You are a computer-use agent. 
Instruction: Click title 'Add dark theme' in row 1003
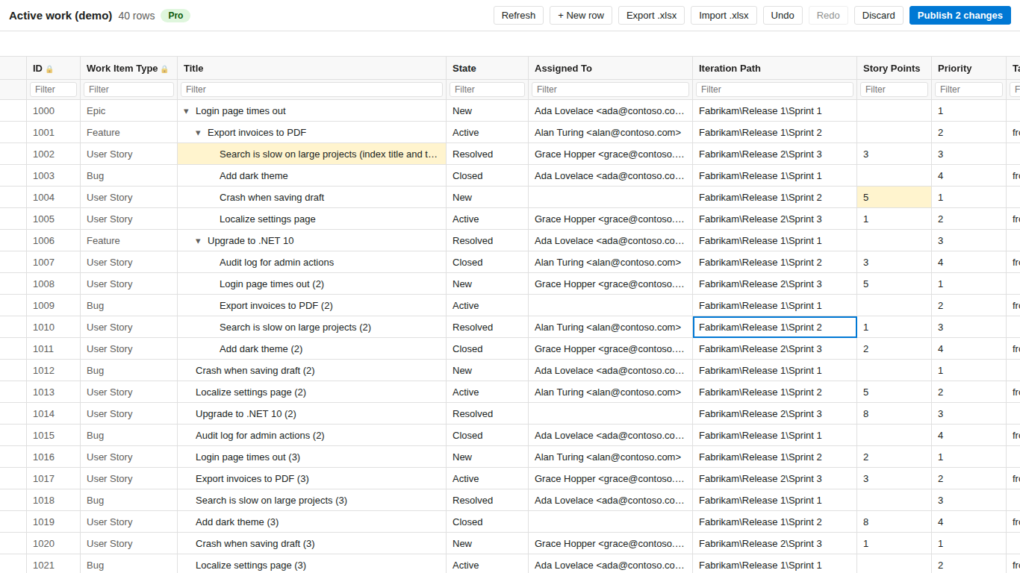(254, 176)
